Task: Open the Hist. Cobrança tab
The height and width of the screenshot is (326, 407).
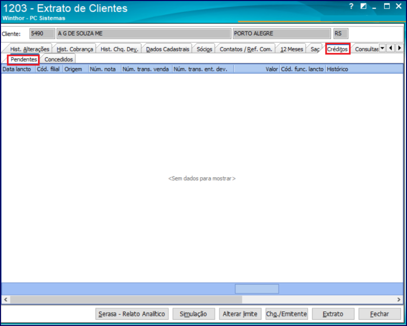Action: tap(75, 49)
